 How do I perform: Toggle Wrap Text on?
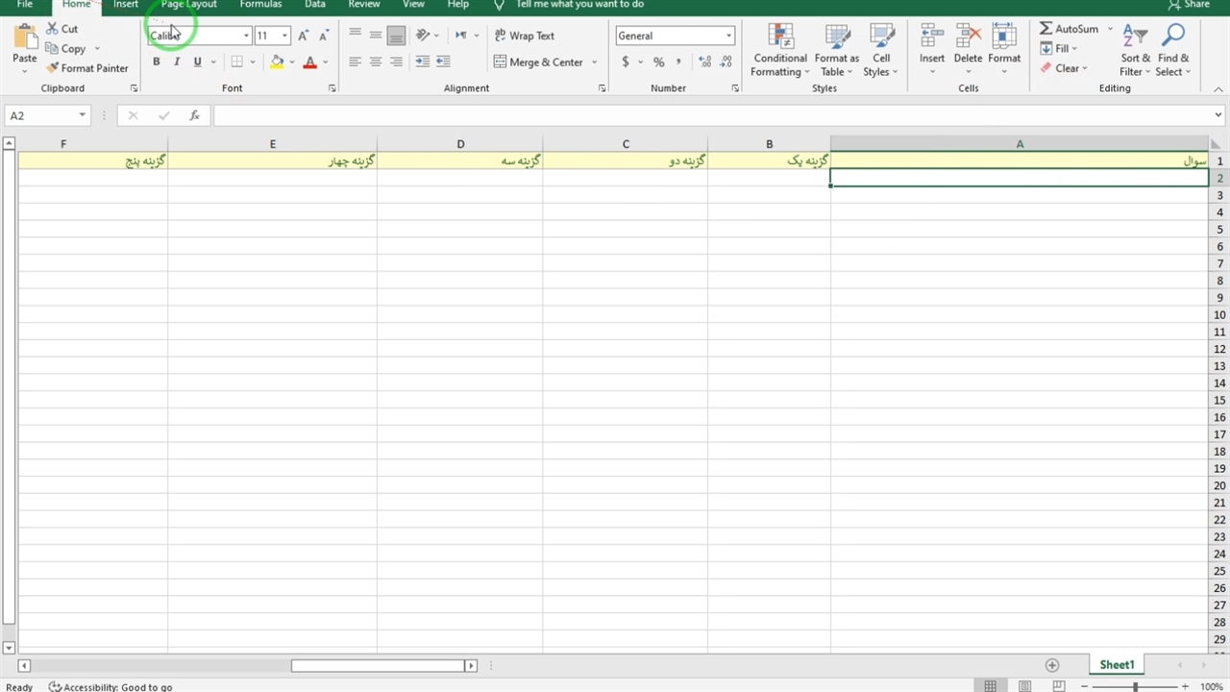[x=524, y=36]
